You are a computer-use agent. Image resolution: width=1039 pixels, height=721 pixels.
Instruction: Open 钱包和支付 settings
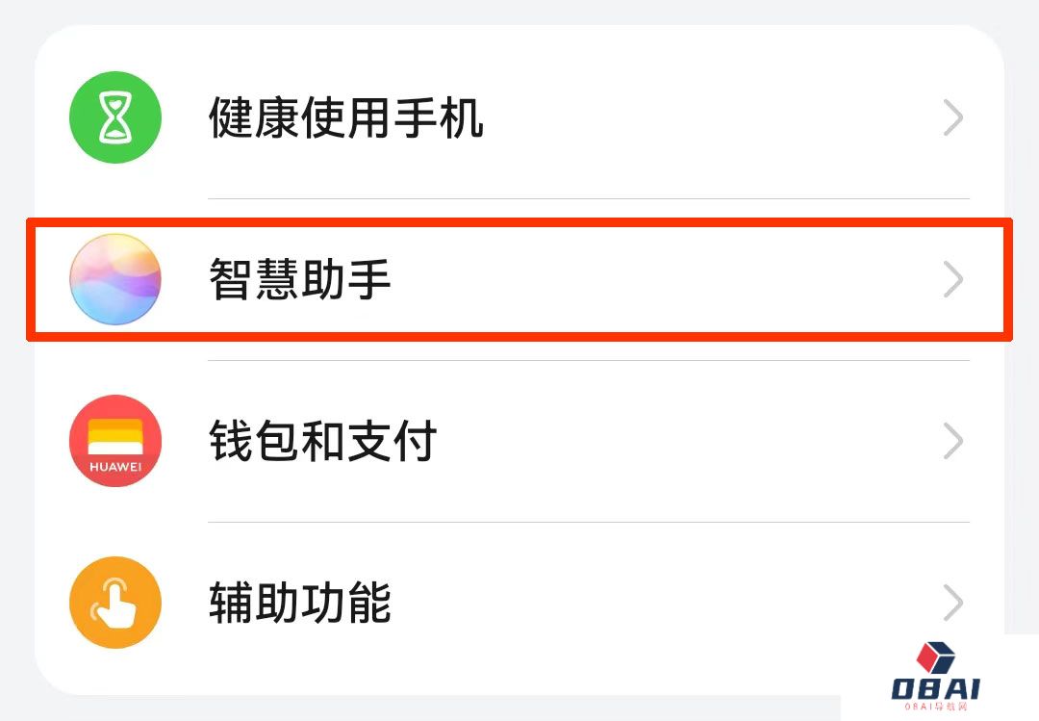click(322, 441)
